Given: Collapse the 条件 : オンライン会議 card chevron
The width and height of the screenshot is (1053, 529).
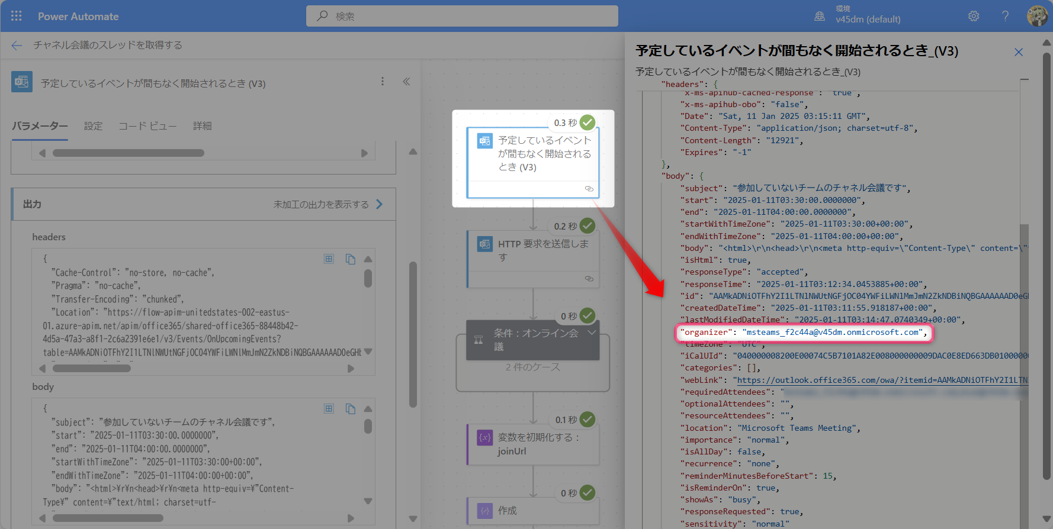Looking at the screenshot, I should click(591, 333).
